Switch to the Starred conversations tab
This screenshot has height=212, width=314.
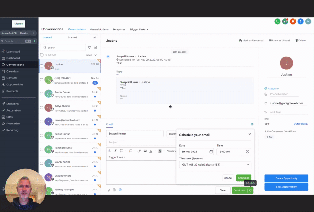72,37
